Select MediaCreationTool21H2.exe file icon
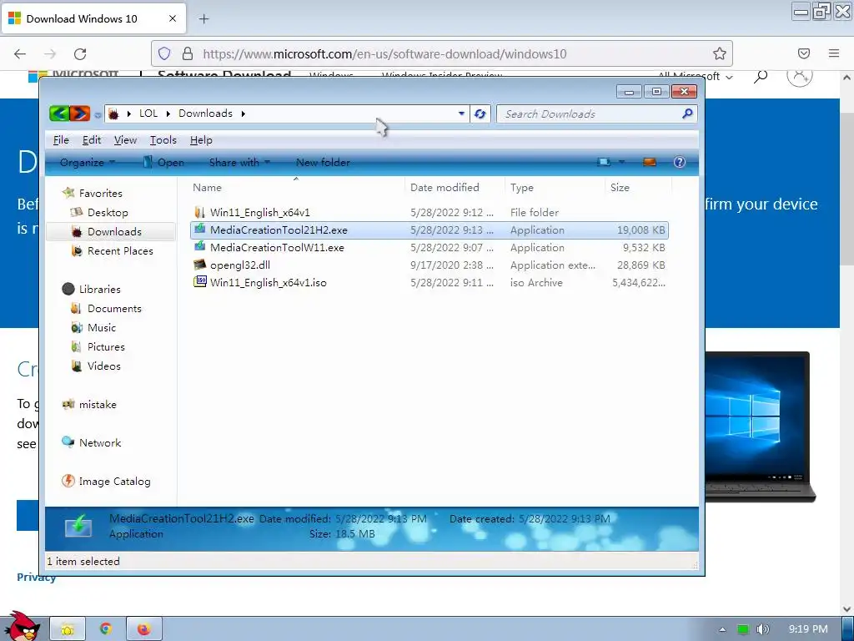854x641 pixels. coord(200,230)
